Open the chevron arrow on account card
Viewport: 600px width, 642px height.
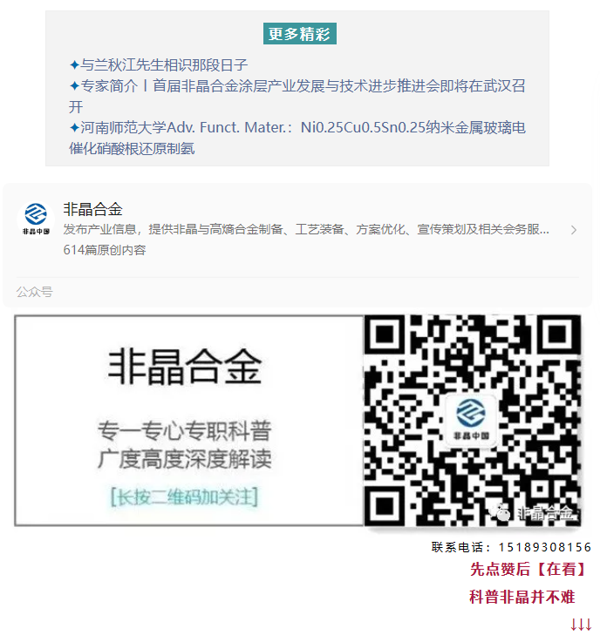(574, 230)
